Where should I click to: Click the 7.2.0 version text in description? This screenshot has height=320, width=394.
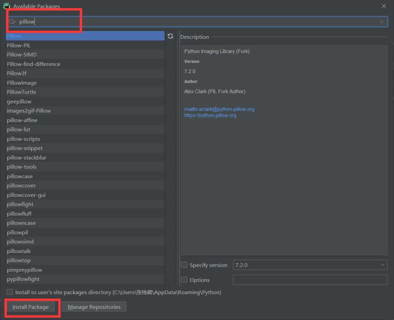click(190, 71)
